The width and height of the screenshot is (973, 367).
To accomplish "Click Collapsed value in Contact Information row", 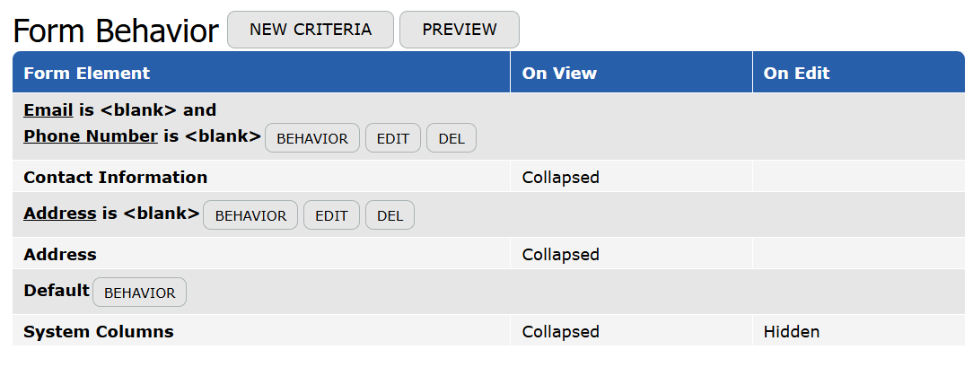I will [x=560, y=178].
